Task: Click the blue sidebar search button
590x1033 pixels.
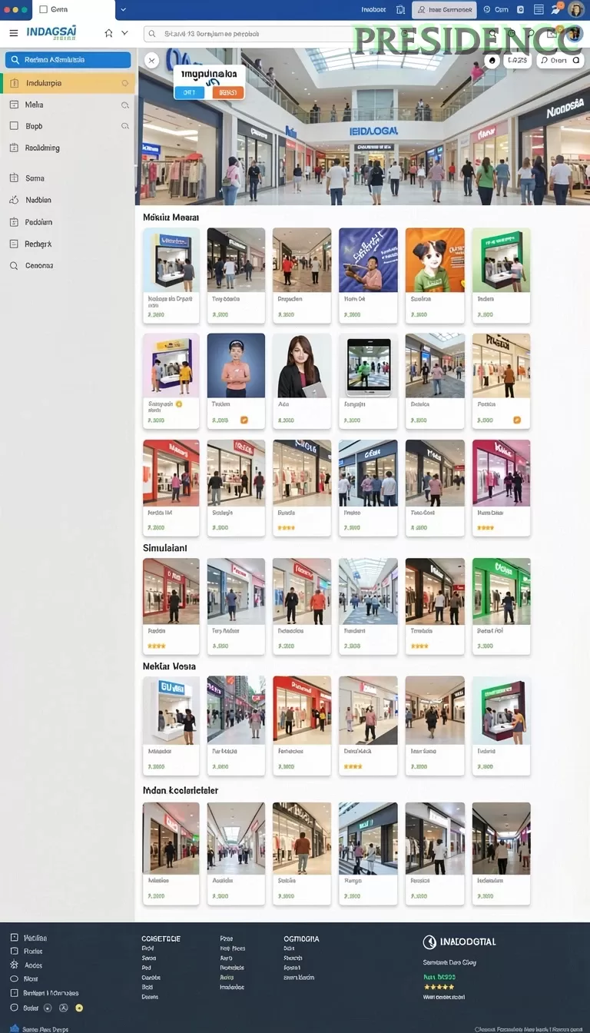Action: pyautogui.click(x=68, y=60)
